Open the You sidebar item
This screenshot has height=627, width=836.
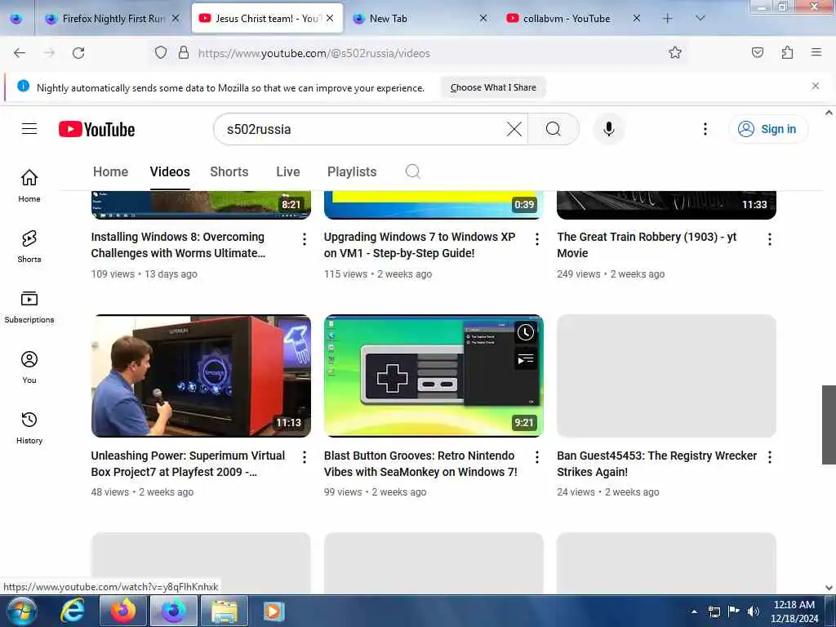point(29,367)
